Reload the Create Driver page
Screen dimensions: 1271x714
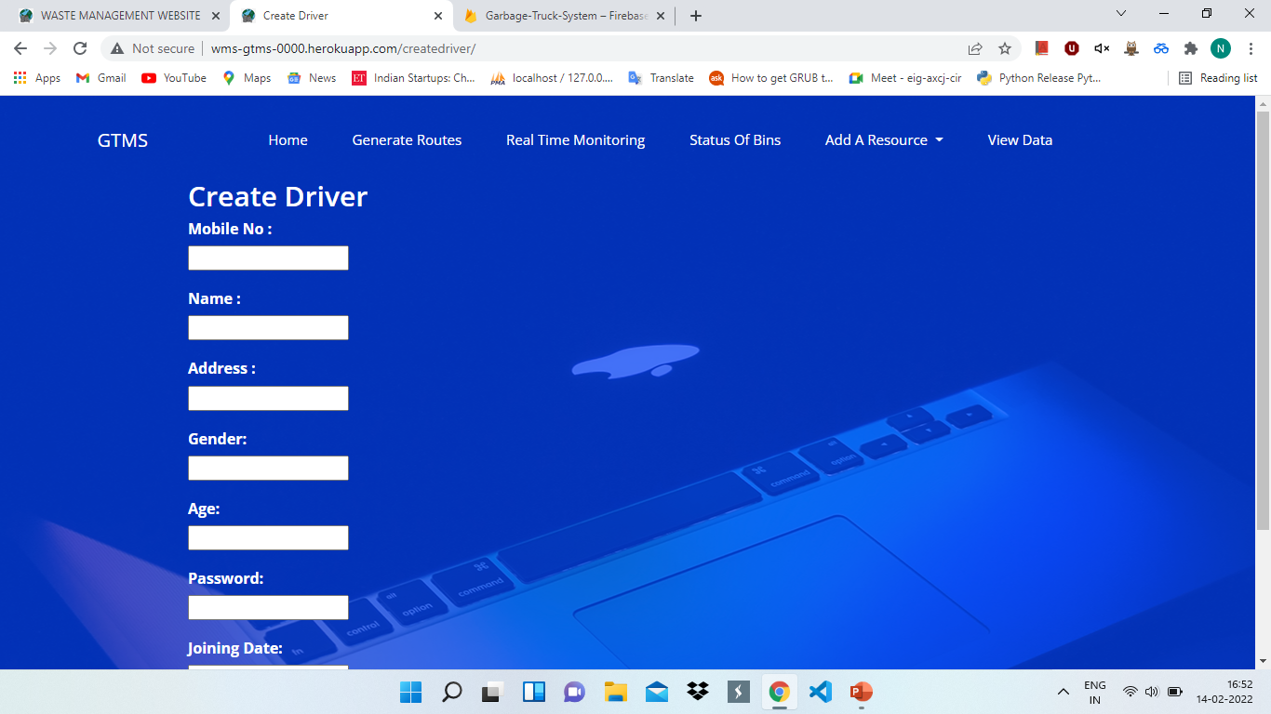coord(80,48)
